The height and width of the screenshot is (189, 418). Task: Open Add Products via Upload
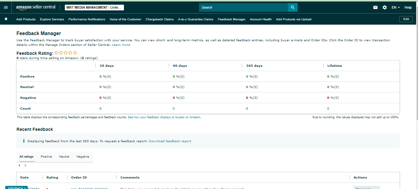[x=294, y=19]
